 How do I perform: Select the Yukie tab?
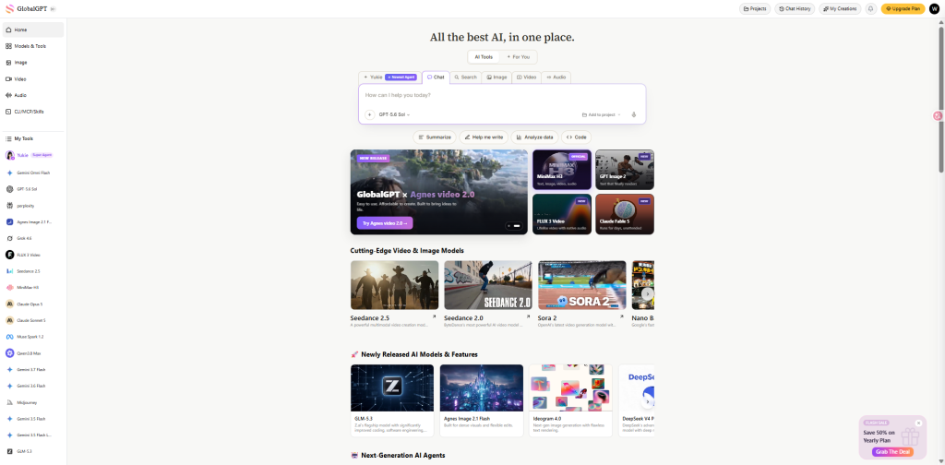(390, 77)
